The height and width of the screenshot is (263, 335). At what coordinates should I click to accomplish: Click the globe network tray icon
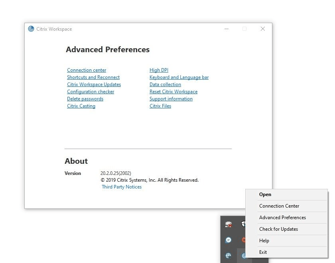228,255
